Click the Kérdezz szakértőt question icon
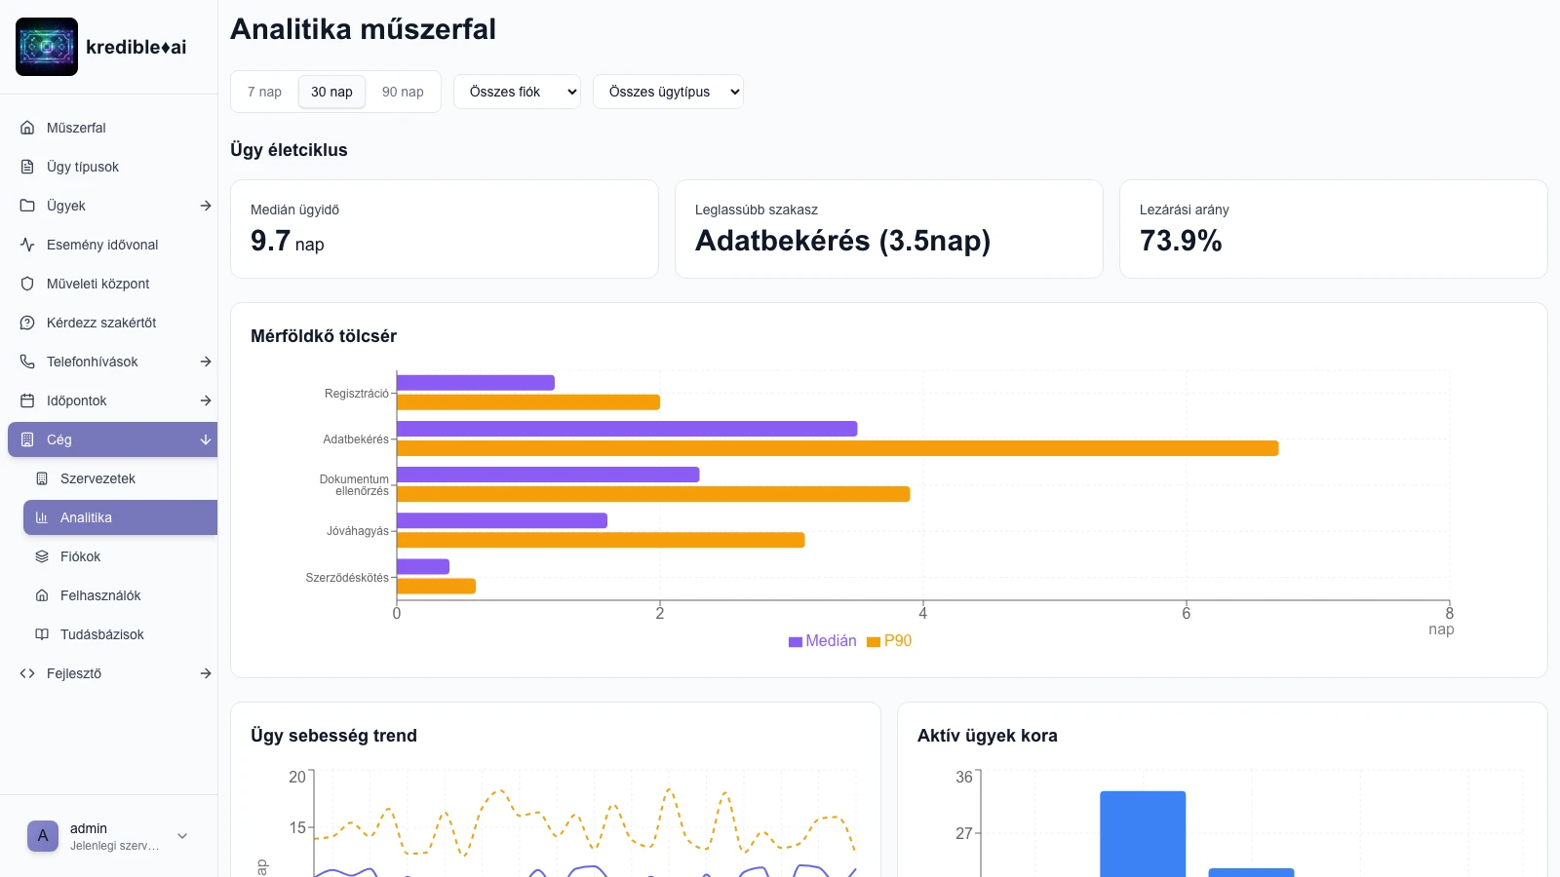Image resolution: width=1560 pixels, height=877 pixels. 27,323
